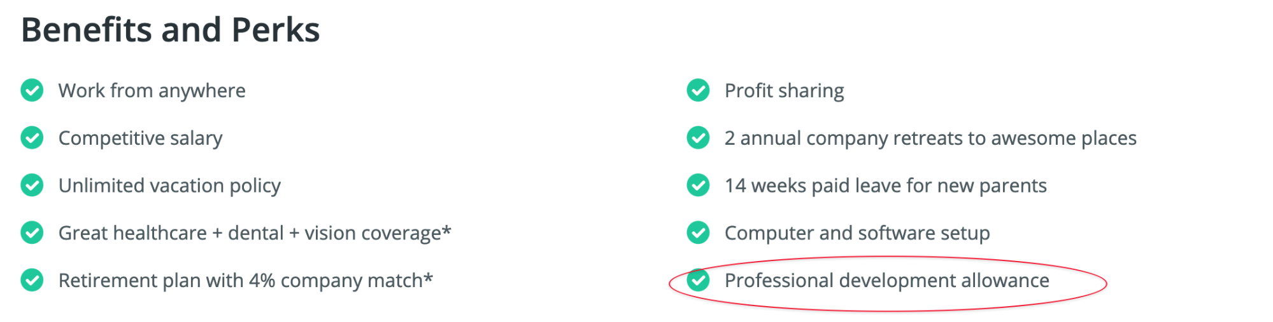This screenshot has height=322, width=1273.
Task: Click the checkmark icon beside Work from anywhere
Action: (x=32, y=90)
